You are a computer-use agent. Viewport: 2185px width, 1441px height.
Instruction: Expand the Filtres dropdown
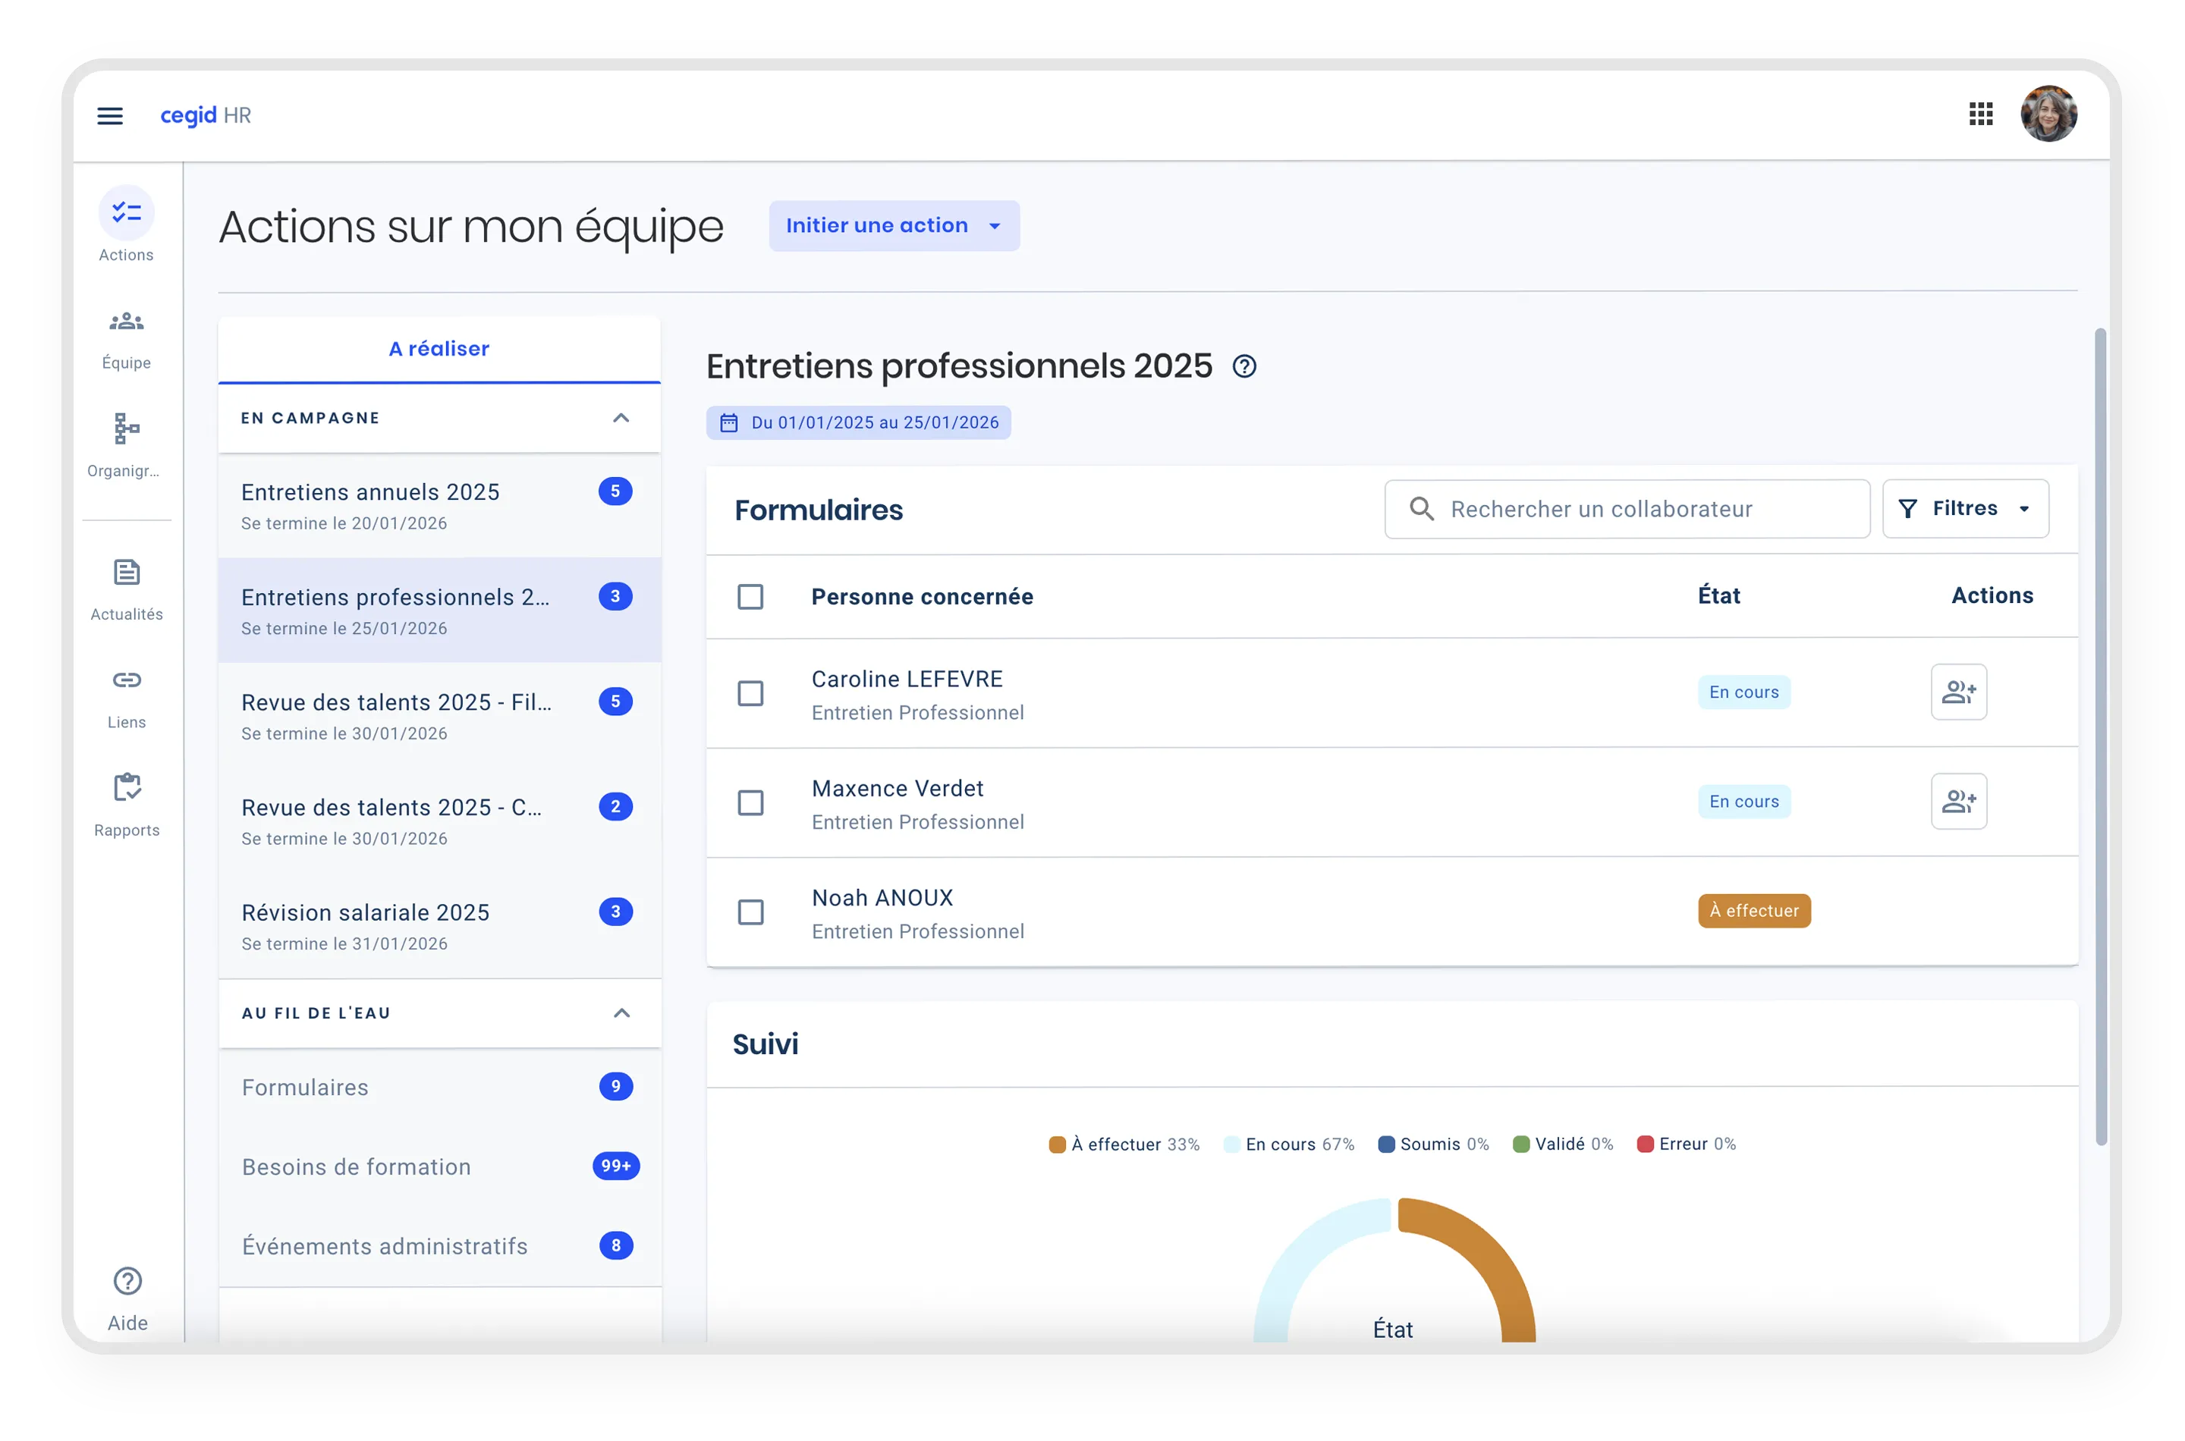click(1964, 508)
